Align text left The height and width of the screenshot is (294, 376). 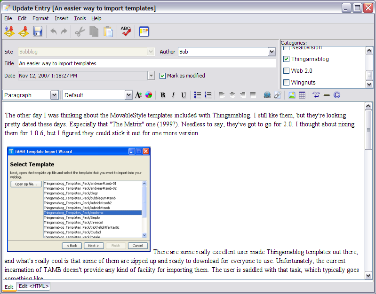point(222,95)
